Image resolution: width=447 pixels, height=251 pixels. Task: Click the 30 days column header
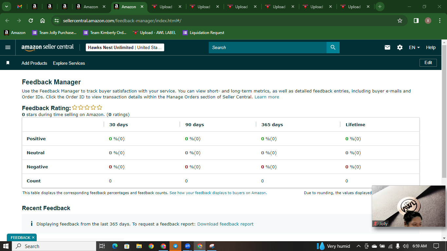[x=118, y=125]
